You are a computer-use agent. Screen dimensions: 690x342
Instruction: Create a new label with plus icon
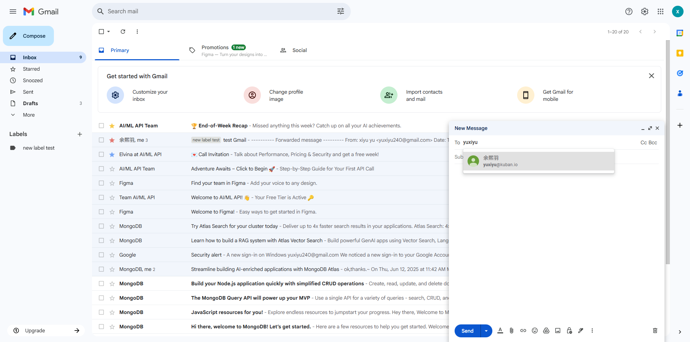point(80,134)
